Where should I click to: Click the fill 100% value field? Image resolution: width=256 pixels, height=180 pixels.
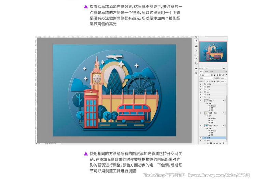pos(223,82)
